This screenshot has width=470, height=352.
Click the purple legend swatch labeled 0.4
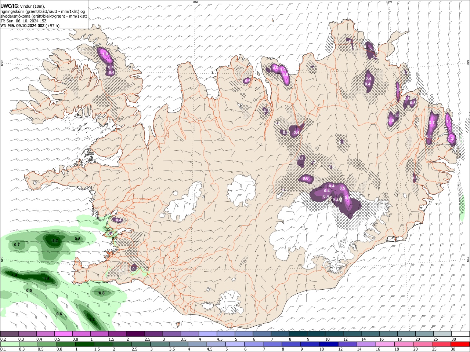(45, 334)
